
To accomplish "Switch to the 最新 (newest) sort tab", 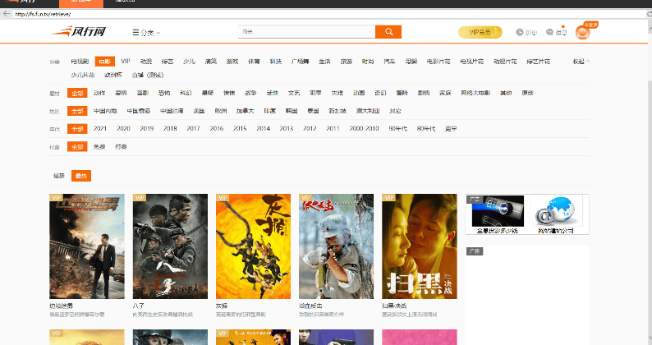I will coord(59,176).
